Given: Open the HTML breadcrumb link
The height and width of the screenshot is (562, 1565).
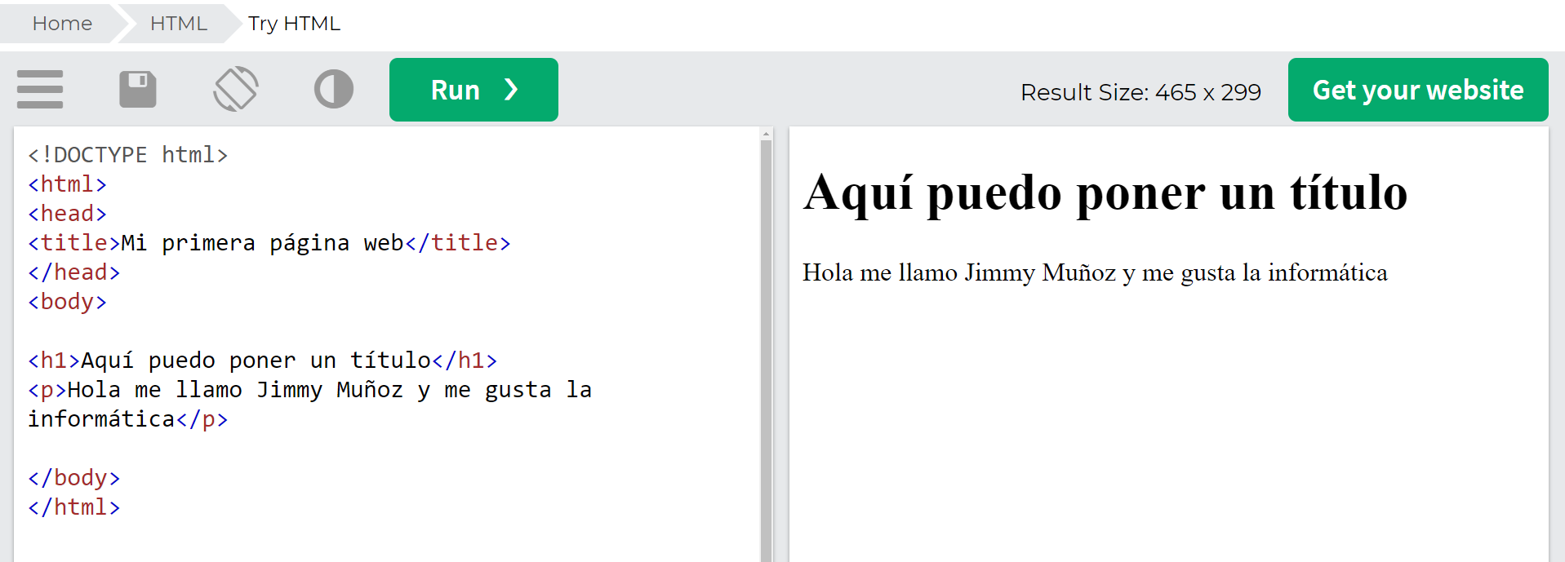Looking at the screenshot, I should pos(178,23).
